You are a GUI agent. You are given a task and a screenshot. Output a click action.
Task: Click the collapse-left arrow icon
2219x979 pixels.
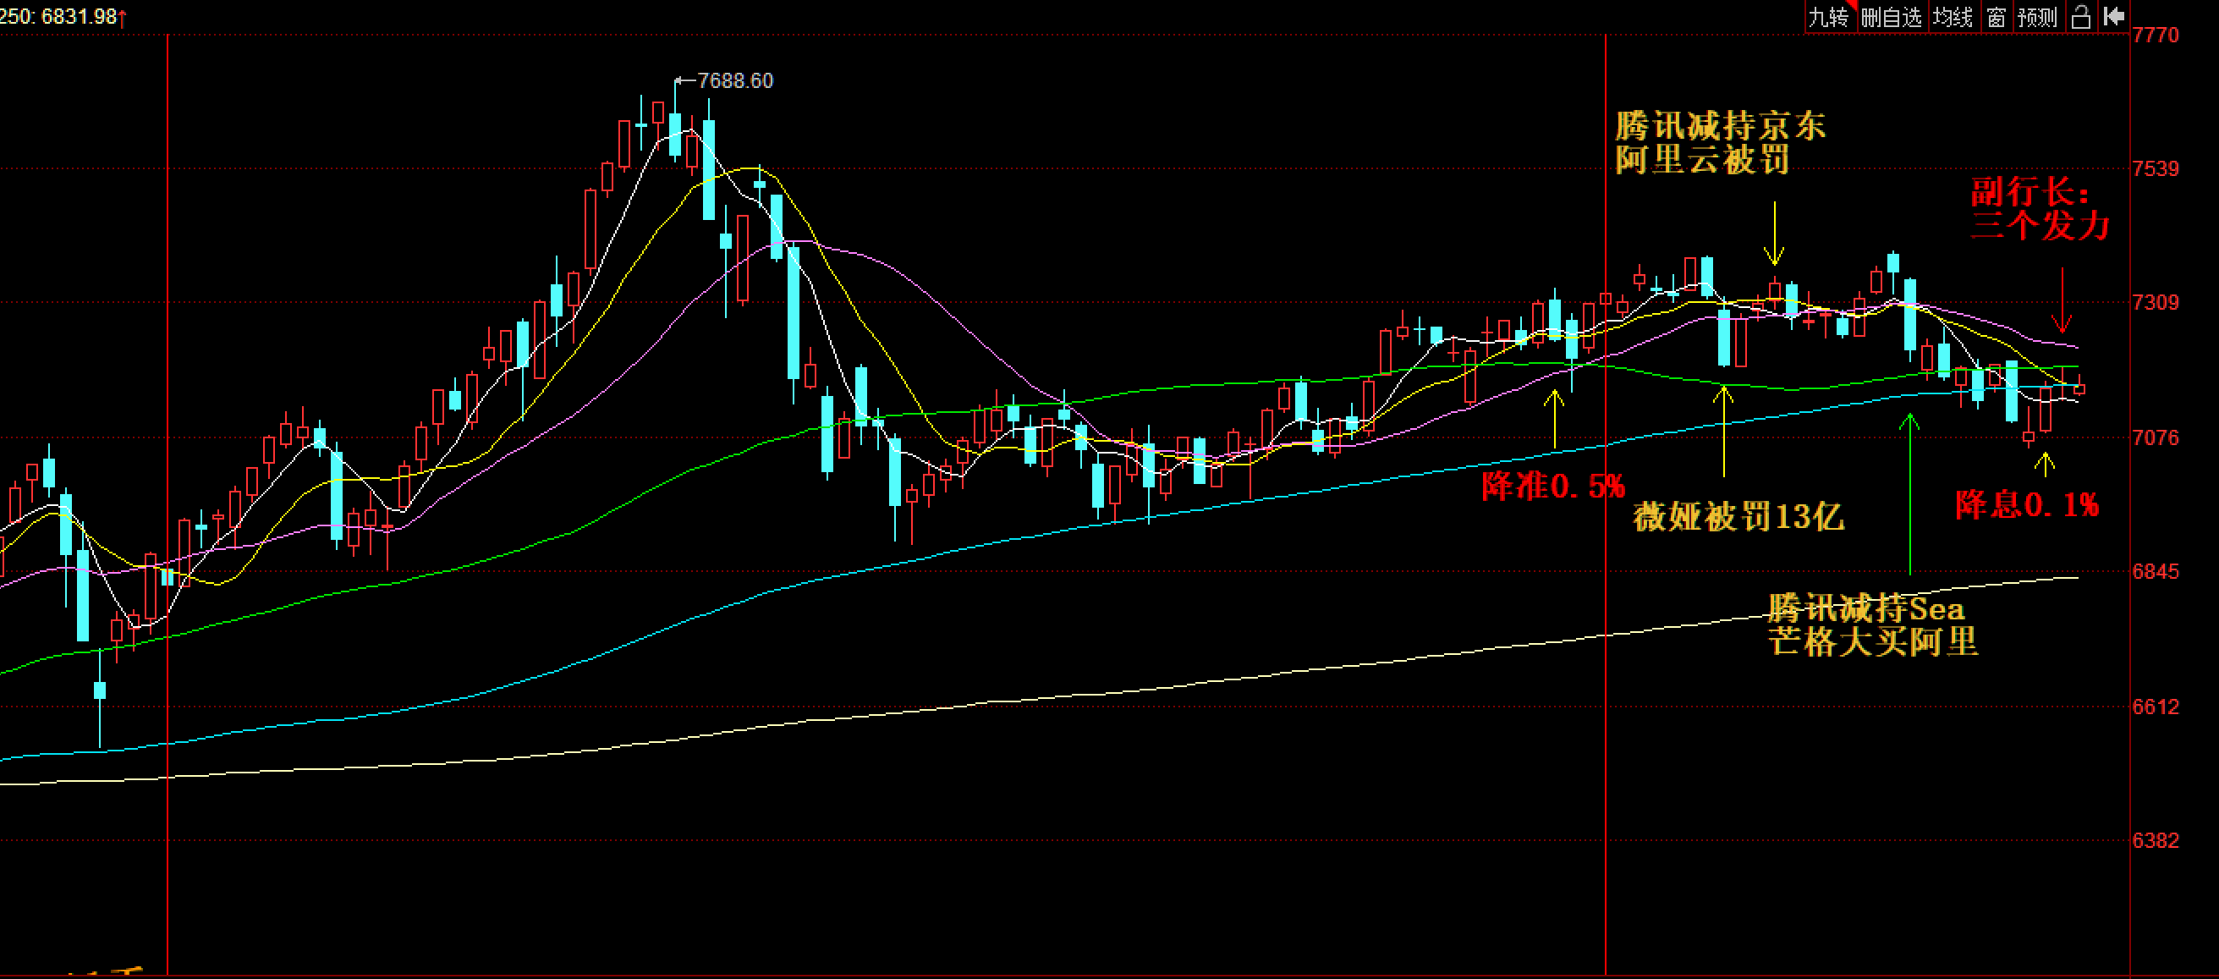click(2114, 16)
